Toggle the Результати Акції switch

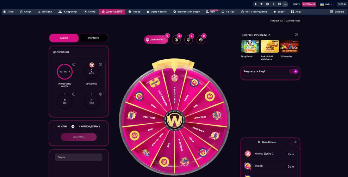(x=293, y=72)
